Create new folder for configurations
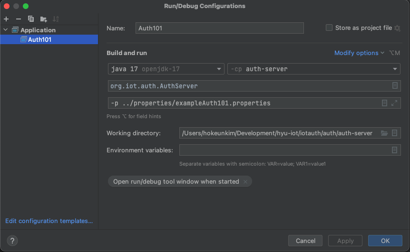 (43, 19)
